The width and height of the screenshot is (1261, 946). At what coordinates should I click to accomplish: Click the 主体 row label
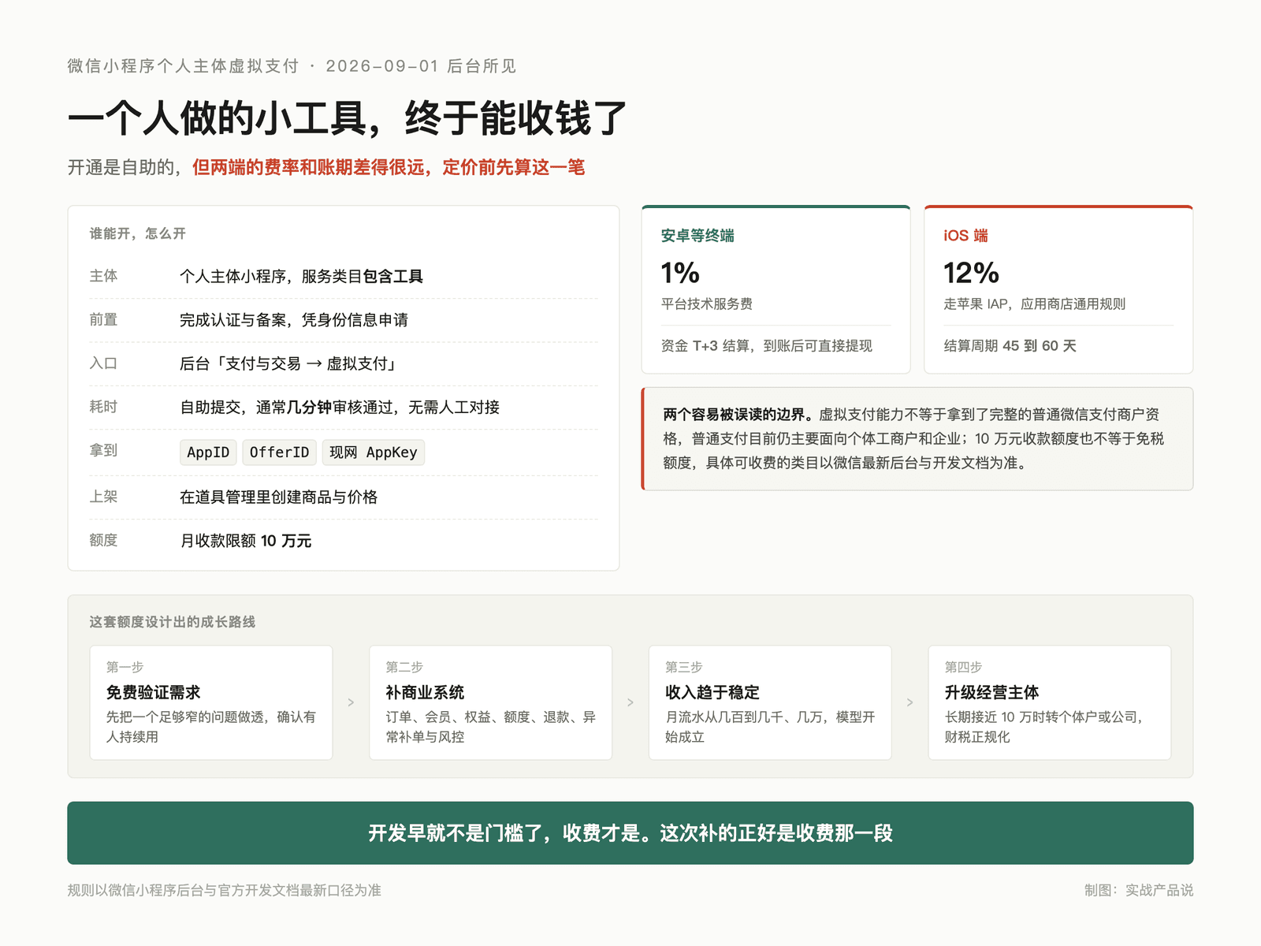103,276
